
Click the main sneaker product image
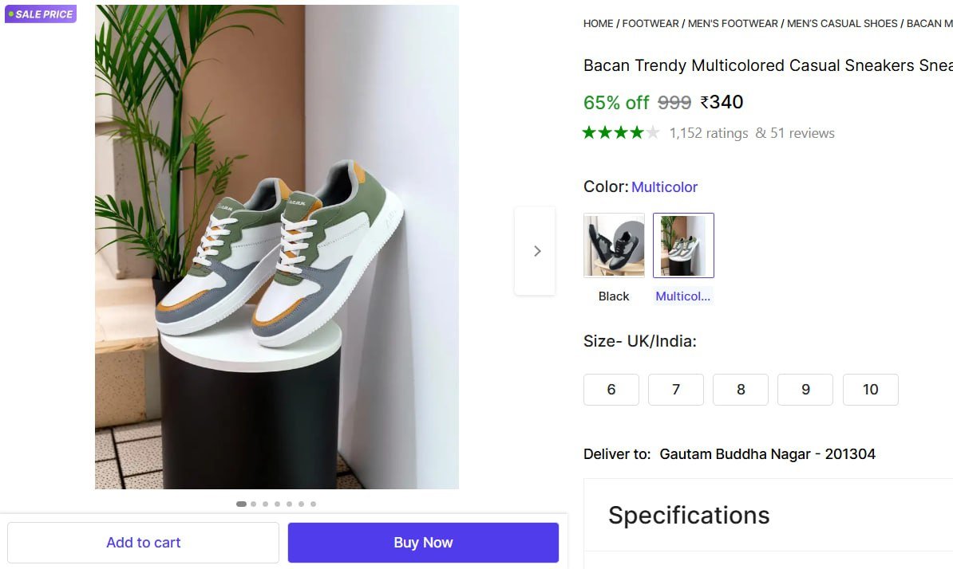click(x=277, y=247)
